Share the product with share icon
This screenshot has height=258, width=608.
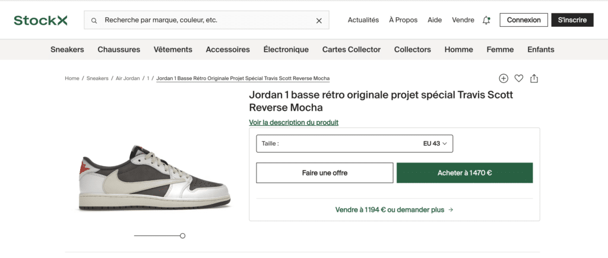pyautogui.click(x=534, y=78)
